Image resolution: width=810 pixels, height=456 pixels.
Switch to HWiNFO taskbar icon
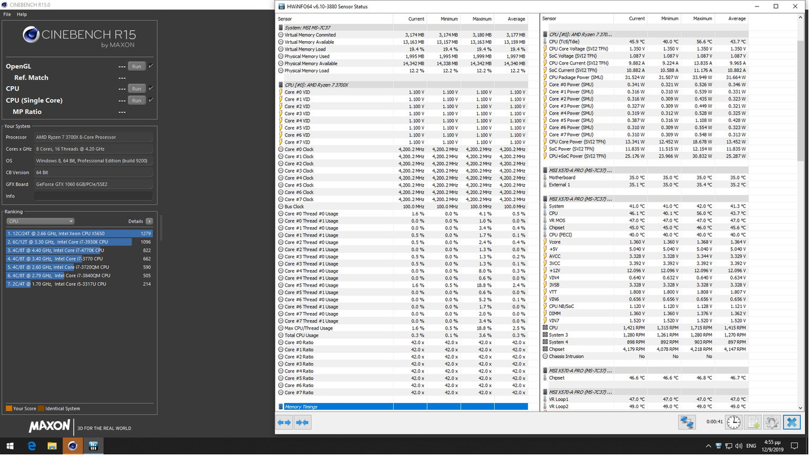tap(93, 447)
